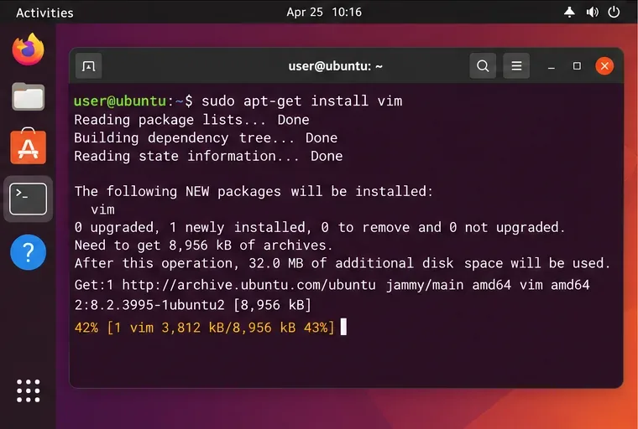Click the window title user@ubuntu: ~
Viewport: 638px width, 429px height.
click(335, 66)
